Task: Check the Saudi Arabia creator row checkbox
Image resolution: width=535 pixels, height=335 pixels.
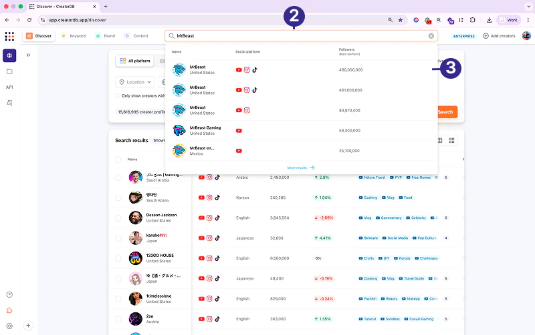Action: coord(118,178)
